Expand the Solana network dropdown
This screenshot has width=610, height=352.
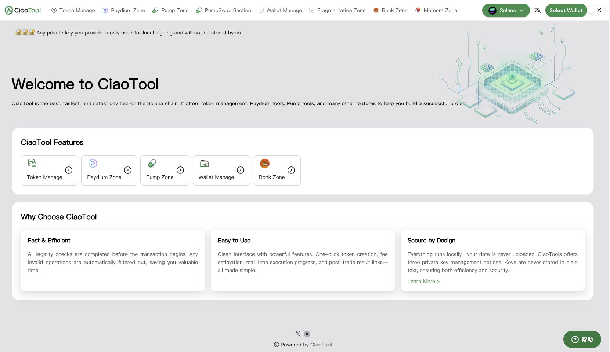tap(506, 10)
